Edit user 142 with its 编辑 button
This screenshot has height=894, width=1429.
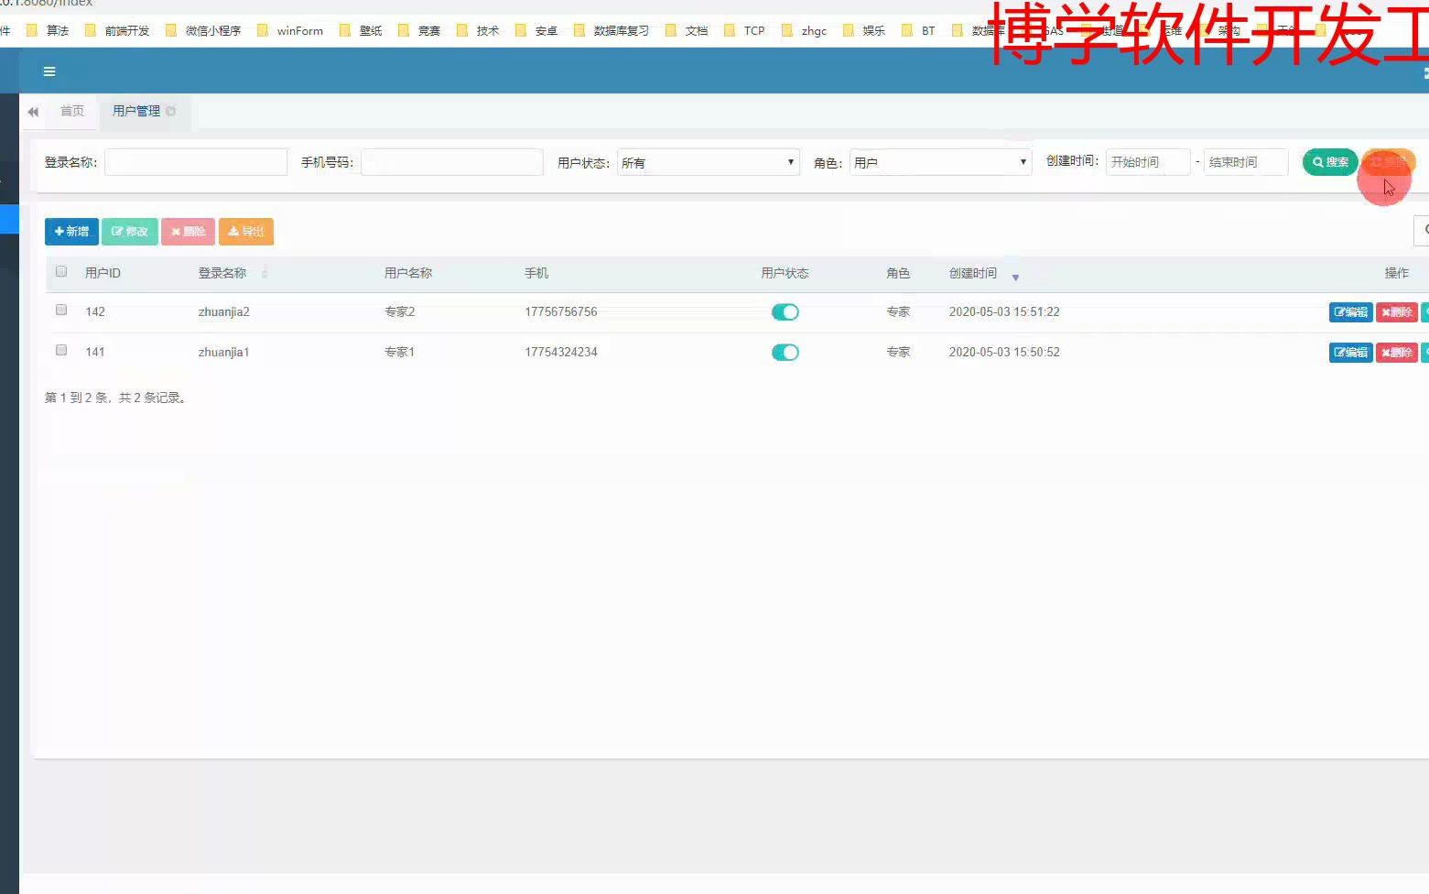pos(1349,311)
